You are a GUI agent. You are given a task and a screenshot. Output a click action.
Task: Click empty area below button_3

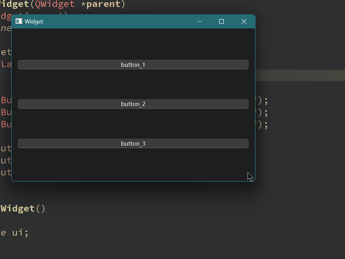[133, 164]
